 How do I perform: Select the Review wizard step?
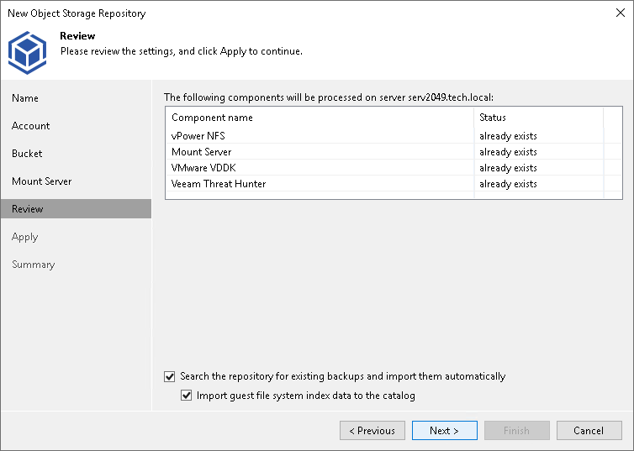[x=76, y=209]
